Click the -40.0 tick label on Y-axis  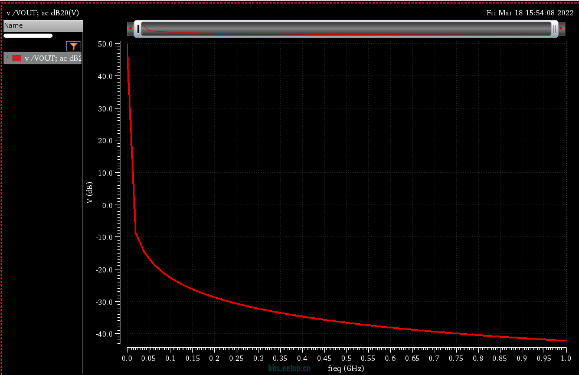104,334
